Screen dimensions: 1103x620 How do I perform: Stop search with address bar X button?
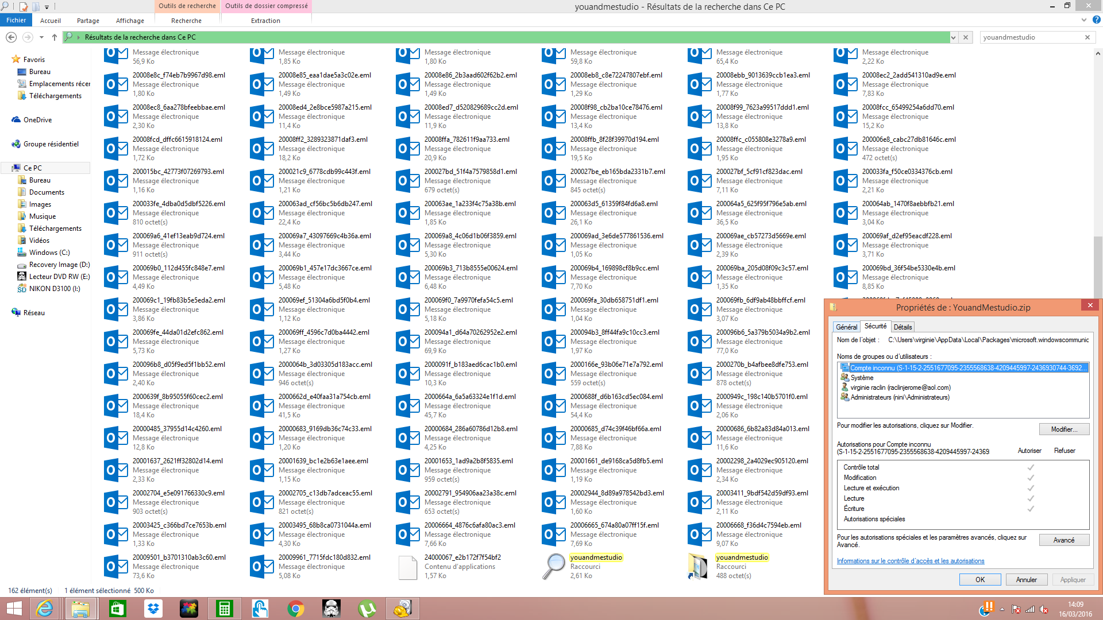click(966, 37)
